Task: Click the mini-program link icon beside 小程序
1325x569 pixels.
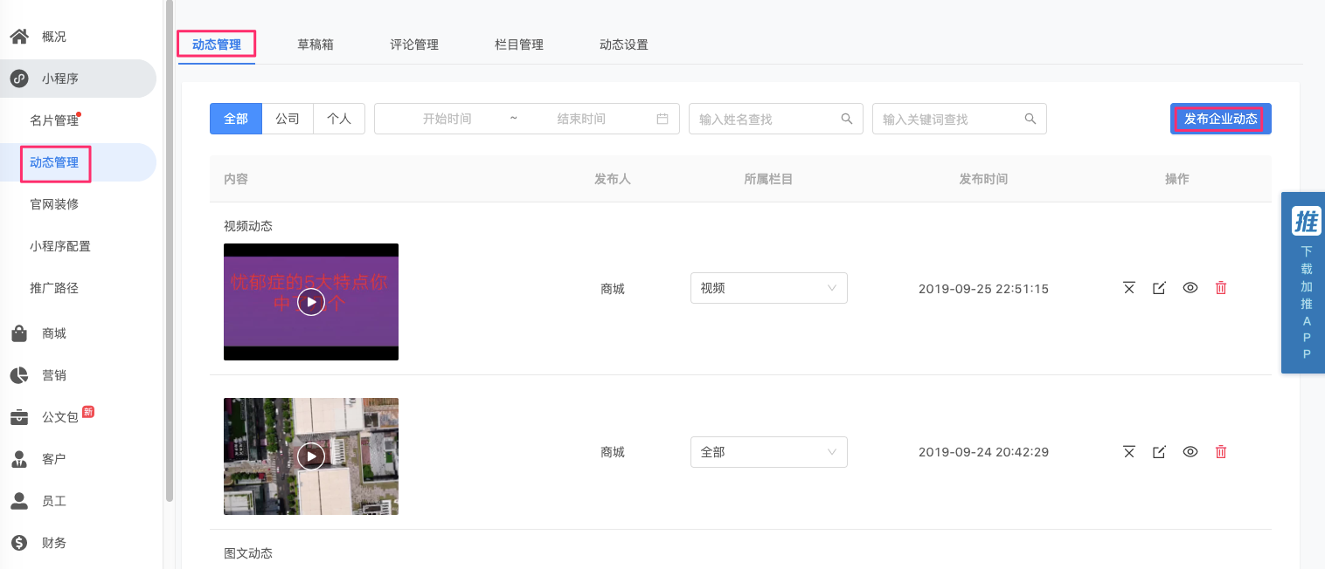Action: click(19, 79)
